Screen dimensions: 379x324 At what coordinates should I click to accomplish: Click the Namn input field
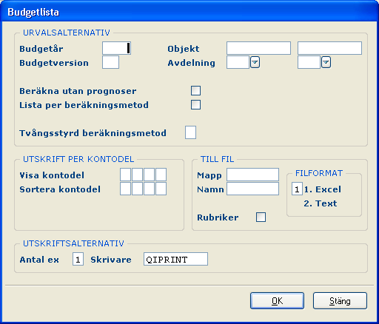coord(252,189)
